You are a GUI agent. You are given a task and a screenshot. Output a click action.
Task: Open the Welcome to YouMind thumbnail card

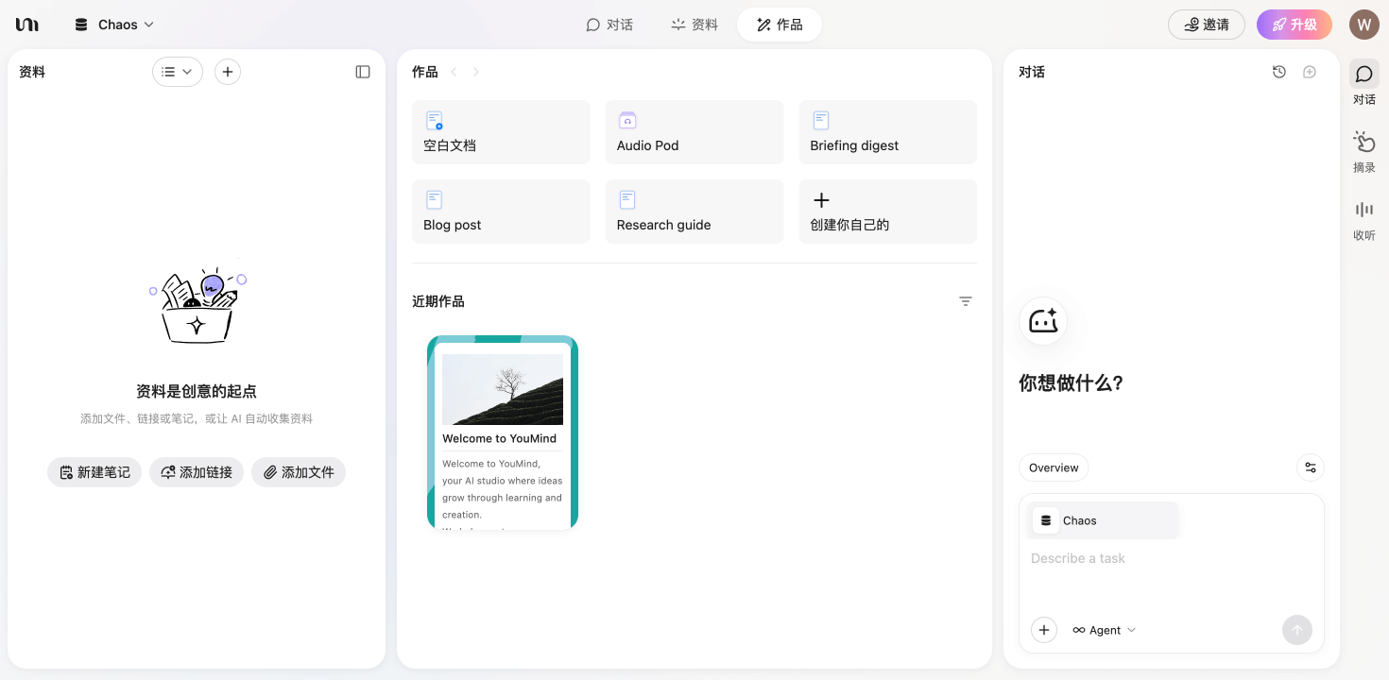502,433
